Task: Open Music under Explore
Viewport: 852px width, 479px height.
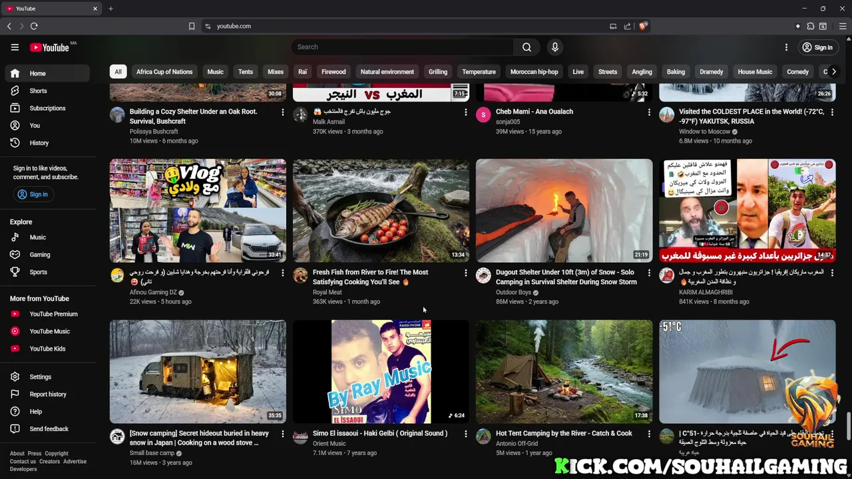Action: coord(47,238)
